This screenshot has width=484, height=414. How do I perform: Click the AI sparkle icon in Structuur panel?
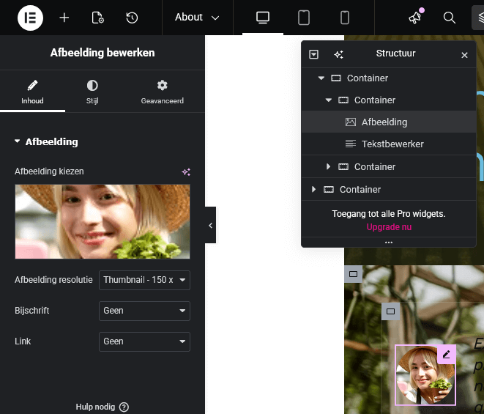pos(338,54)
